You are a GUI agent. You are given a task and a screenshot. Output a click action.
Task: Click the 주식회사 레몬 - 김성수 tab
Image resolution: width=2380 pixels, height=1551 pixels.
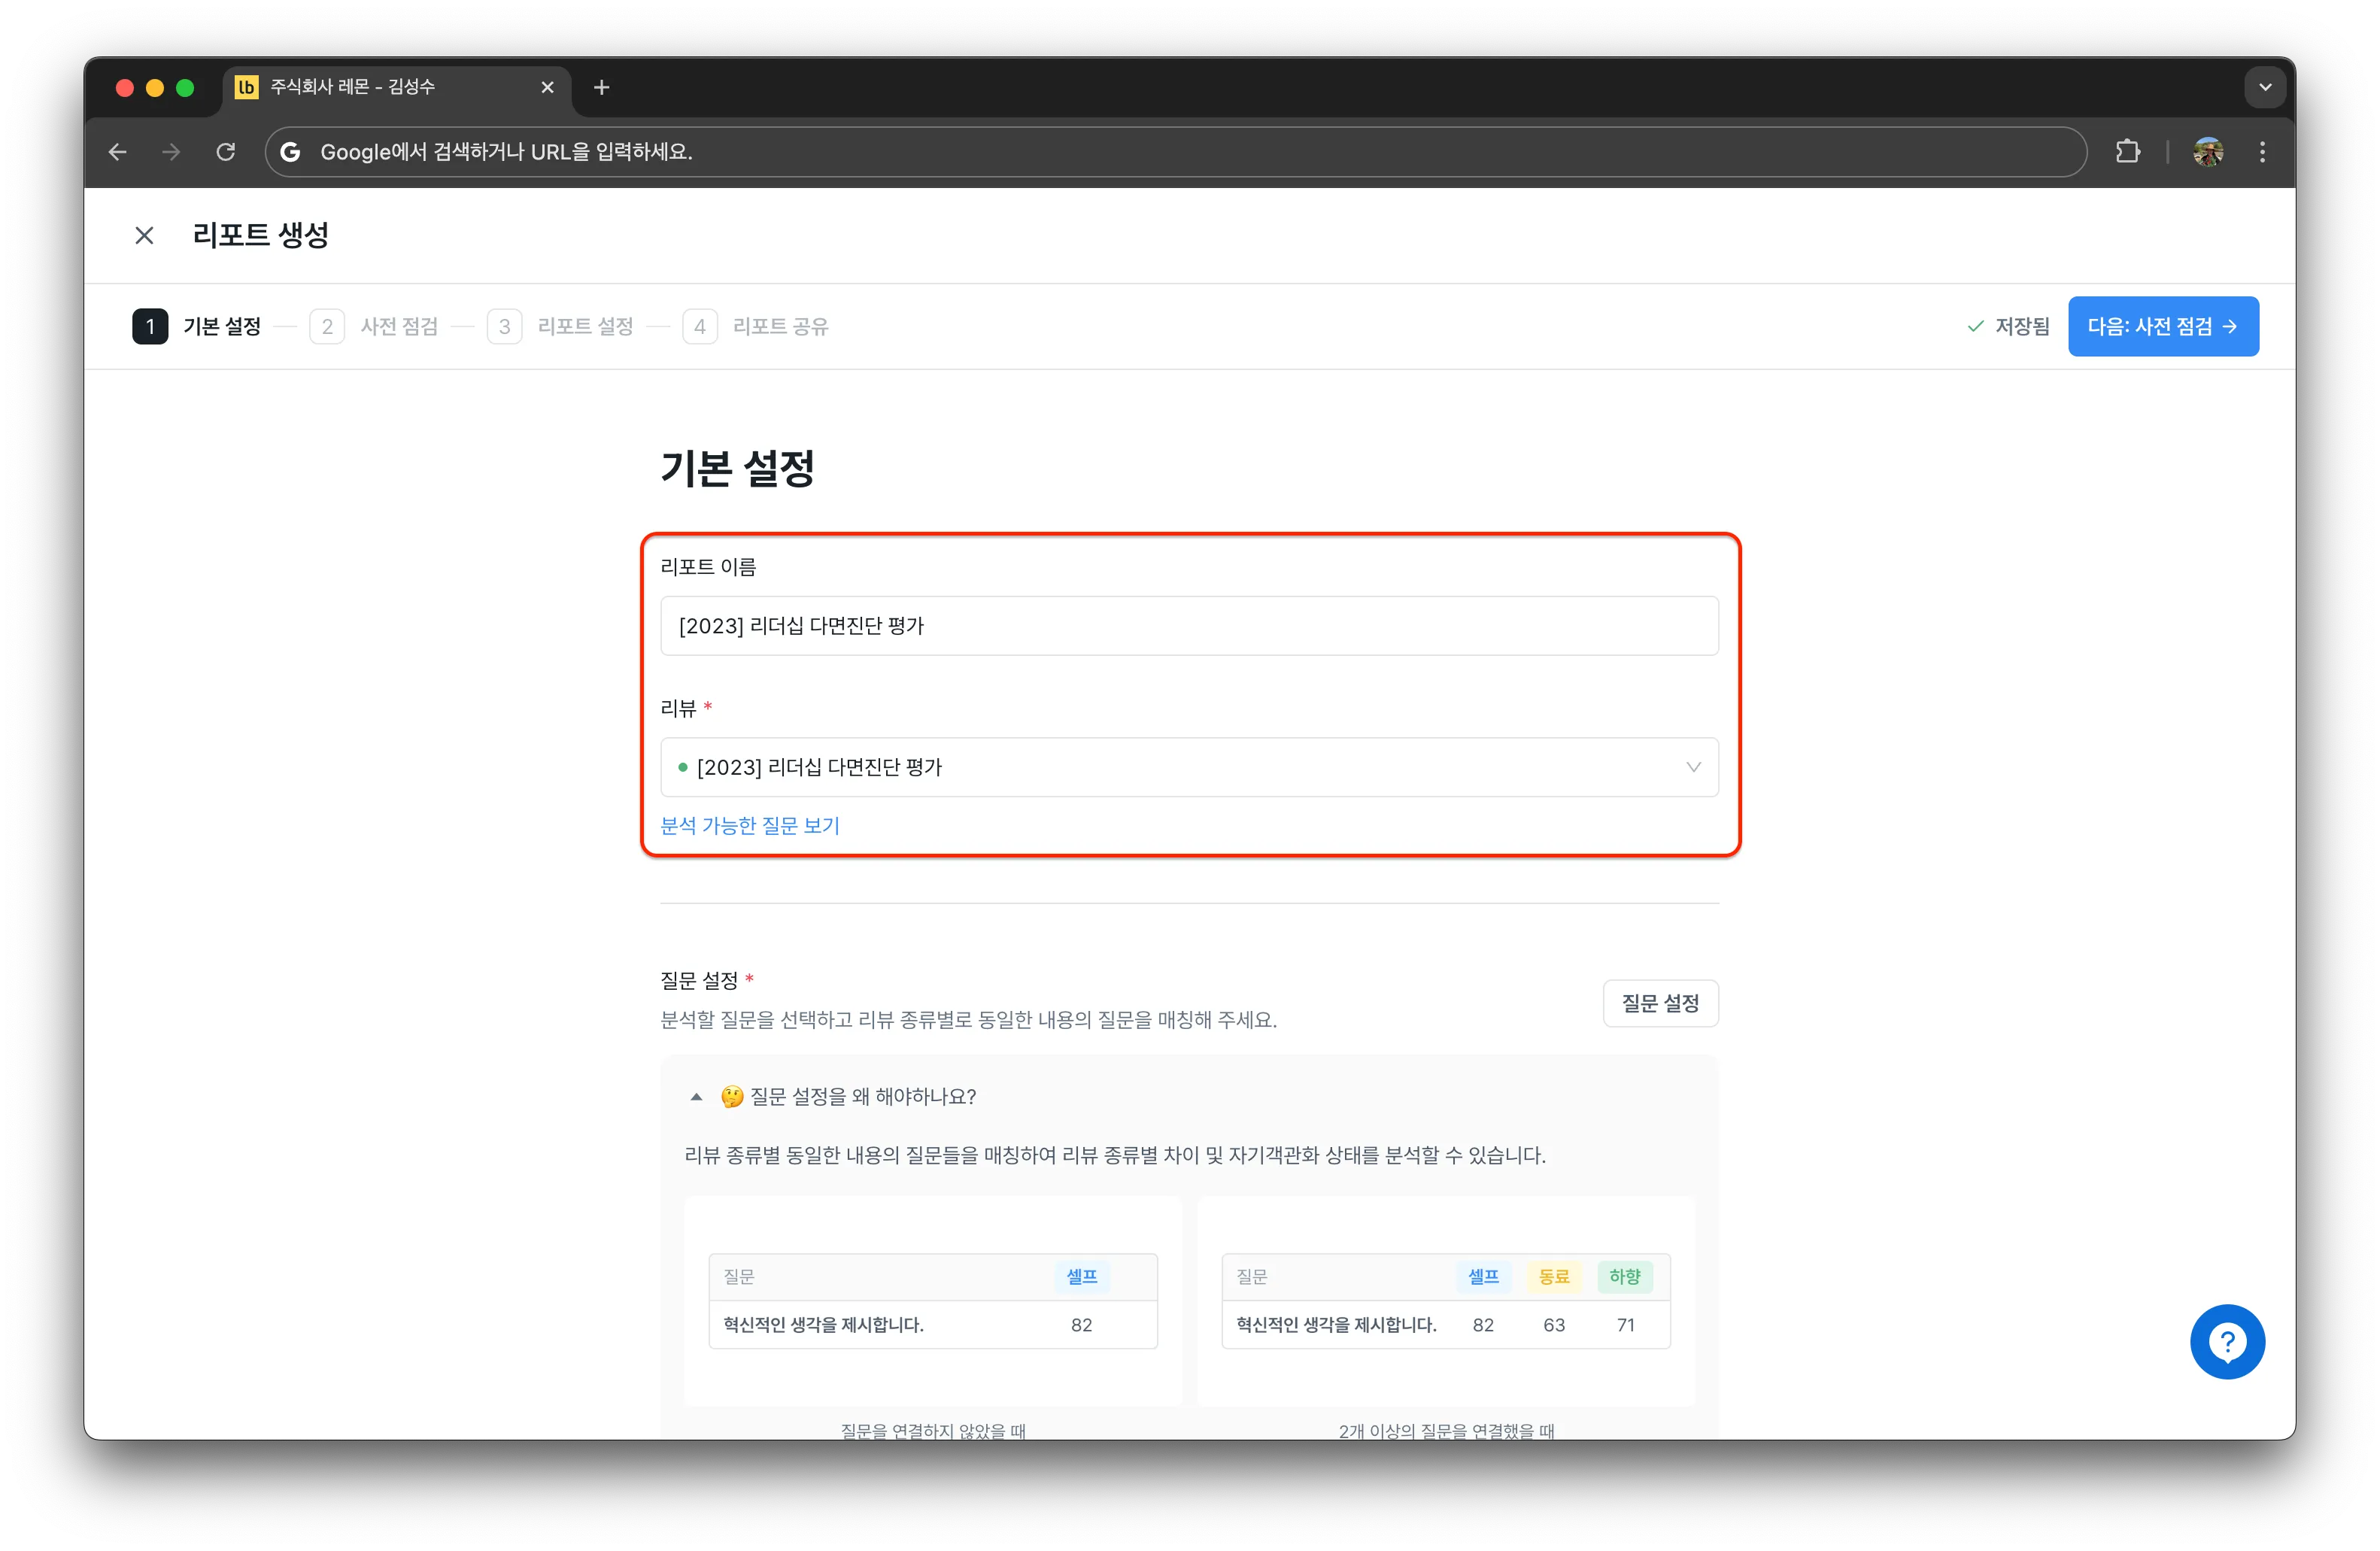coord(396,88)
